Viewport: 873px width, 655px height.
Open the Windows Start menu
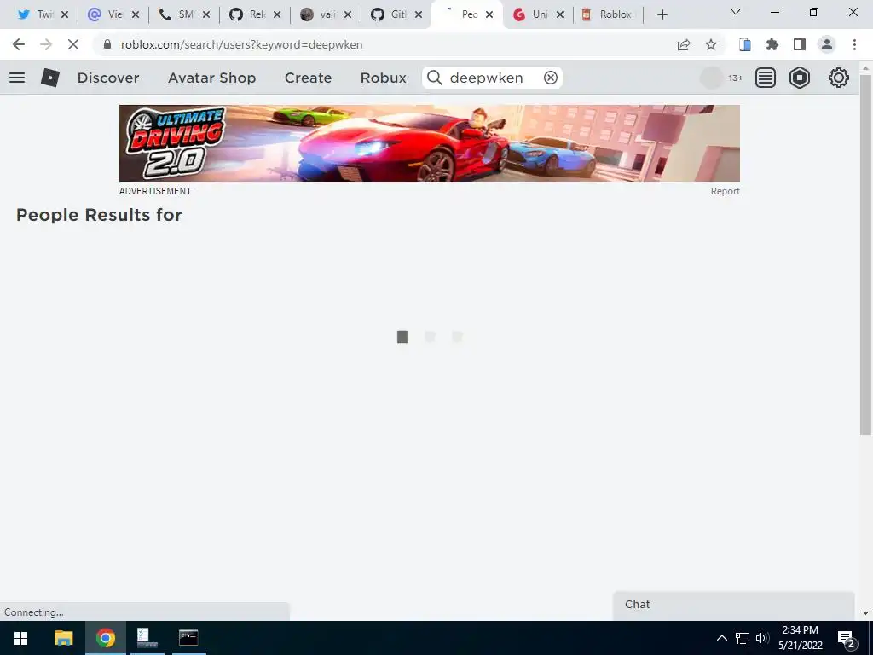pos(20,638)
